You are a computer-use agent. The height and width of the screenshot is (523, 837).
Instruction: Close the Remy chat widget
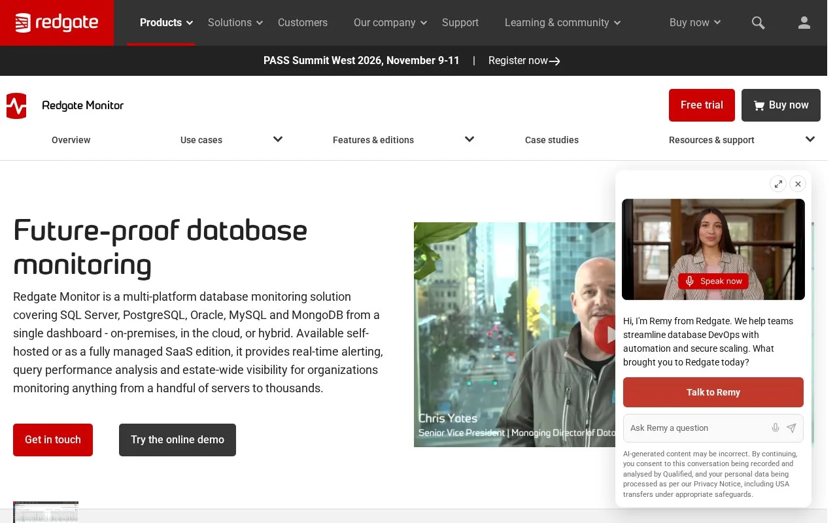tap(798, 184)
